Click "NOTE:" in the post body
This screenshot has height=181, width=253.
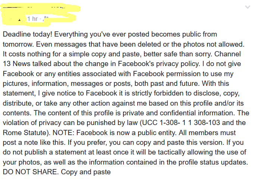coord(63,133)
